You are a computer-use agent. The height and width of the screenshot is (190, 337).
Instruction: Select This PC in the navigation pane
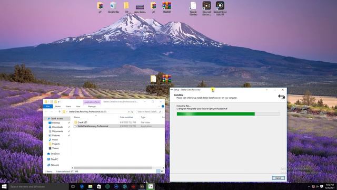point(54,159)
